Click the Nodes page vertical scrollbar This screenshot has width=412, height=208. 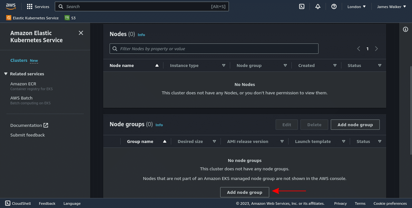coord(411,110)
